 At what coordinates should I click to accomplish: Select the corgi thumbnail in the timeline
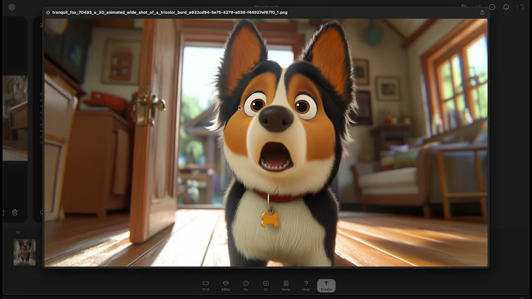point(25,252)
